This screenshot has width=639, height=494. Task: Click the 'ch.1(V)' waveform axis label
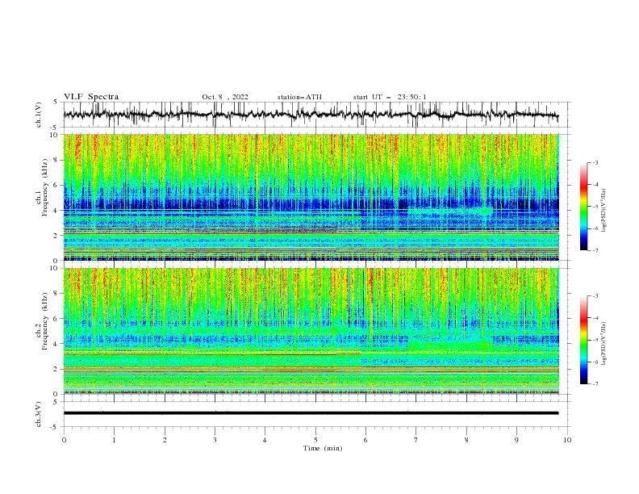click(39, 115)
